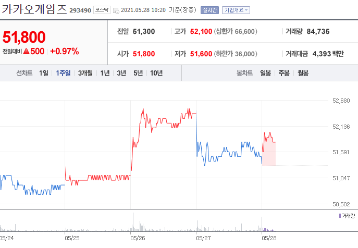Click the 05/28 date label on chart axis
The image size is (358, 248).
269,238
